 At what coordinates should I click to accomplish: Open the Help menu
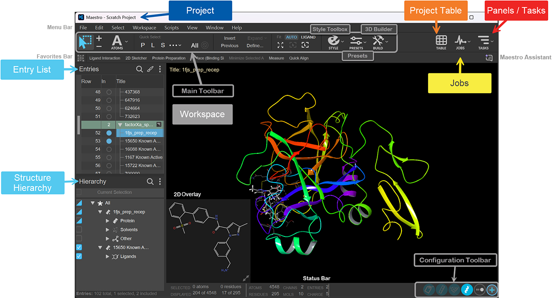pyautogui.click(x=237, y=28)
